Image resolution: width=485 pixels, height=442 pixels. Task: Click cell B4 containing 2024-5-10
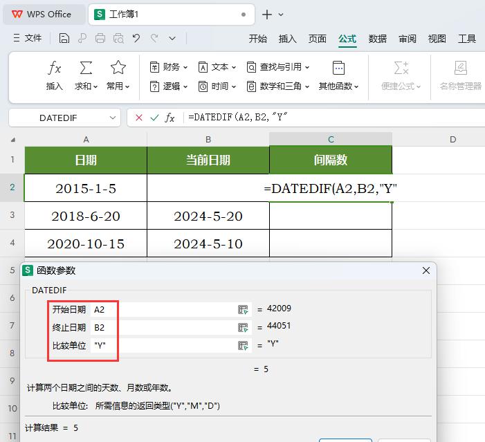tap(208, 243)
